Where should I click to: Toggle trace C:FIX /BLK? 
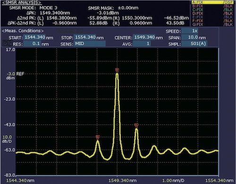212,10
